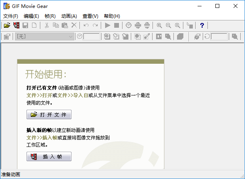
Task: Click the circular arrow loop icon
Action: tap(207, 37)
